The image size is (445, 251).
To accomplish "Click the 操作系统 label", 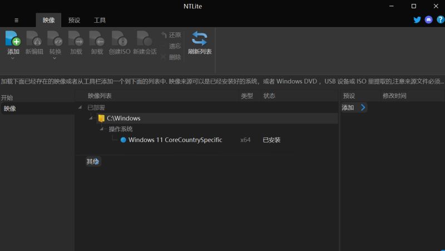I will click(x=121, y=129).
